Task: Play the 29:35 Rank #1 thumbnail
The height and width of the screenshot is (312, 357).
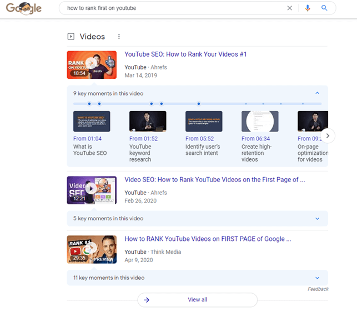Action: click(92, 249)
